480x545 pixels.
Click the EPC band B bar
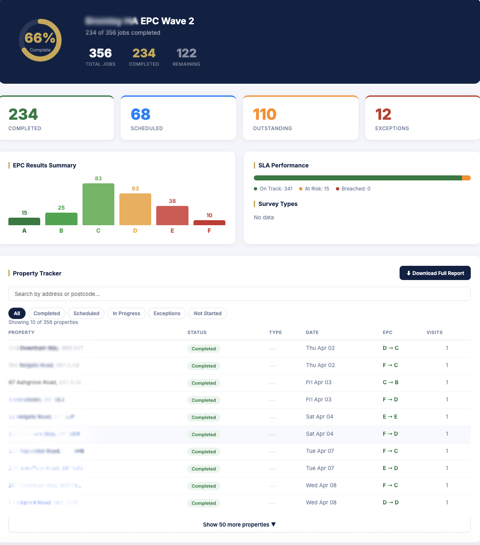(x=61, y=219)
